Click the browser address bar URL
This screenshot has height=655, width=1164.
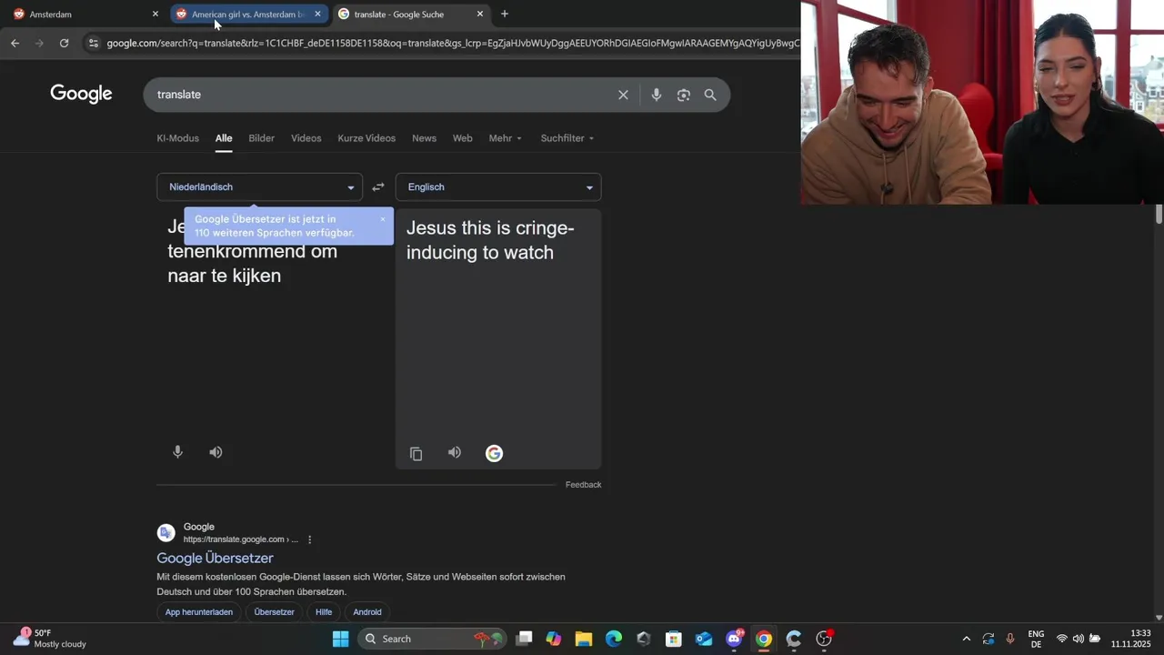(453, 43)
